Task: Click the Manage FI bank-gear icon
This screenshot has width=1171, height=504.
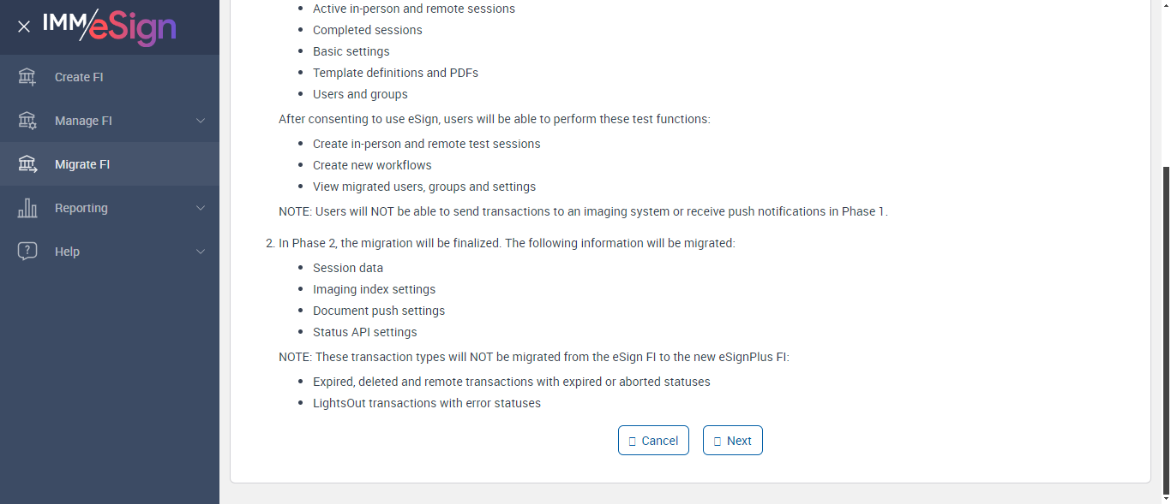Action: [27, 121]
